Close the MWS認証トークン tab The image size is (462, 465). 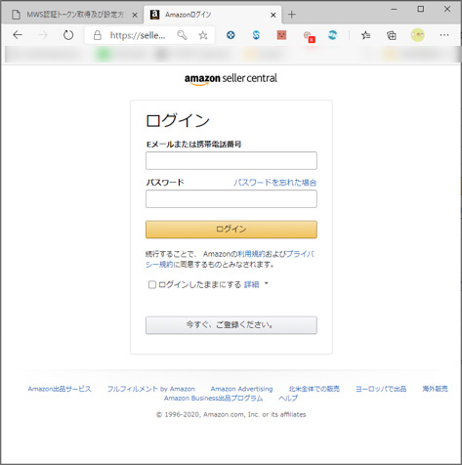tap(135, 15)
